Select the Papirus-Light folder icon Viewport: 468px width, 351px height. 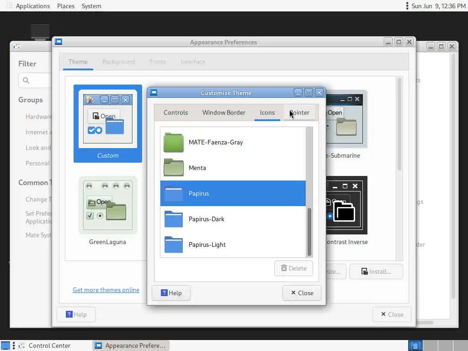coord(173,245)
